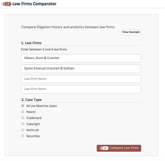165x161 pixels.
Task: Select the Patent case type radio
Action: (23, 112)
